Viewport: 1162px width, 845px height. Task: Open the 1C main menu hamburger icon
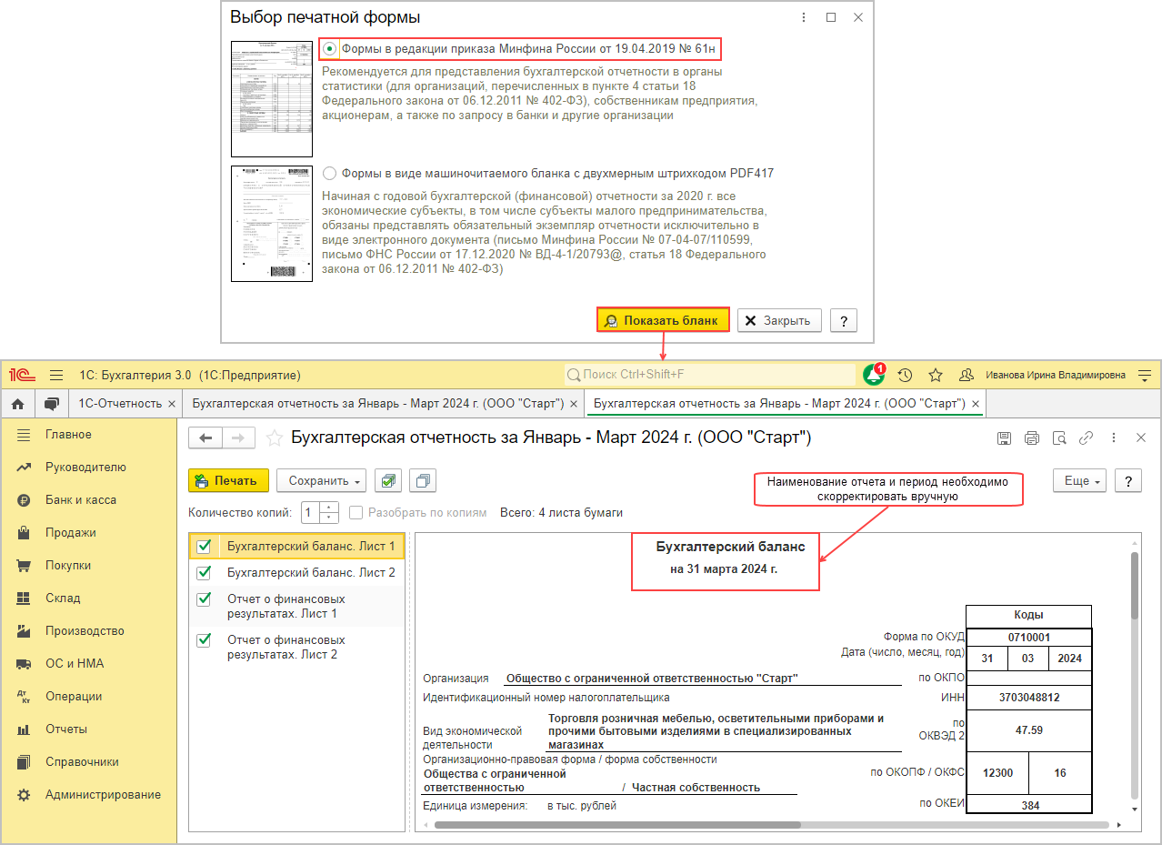point(56,375)
